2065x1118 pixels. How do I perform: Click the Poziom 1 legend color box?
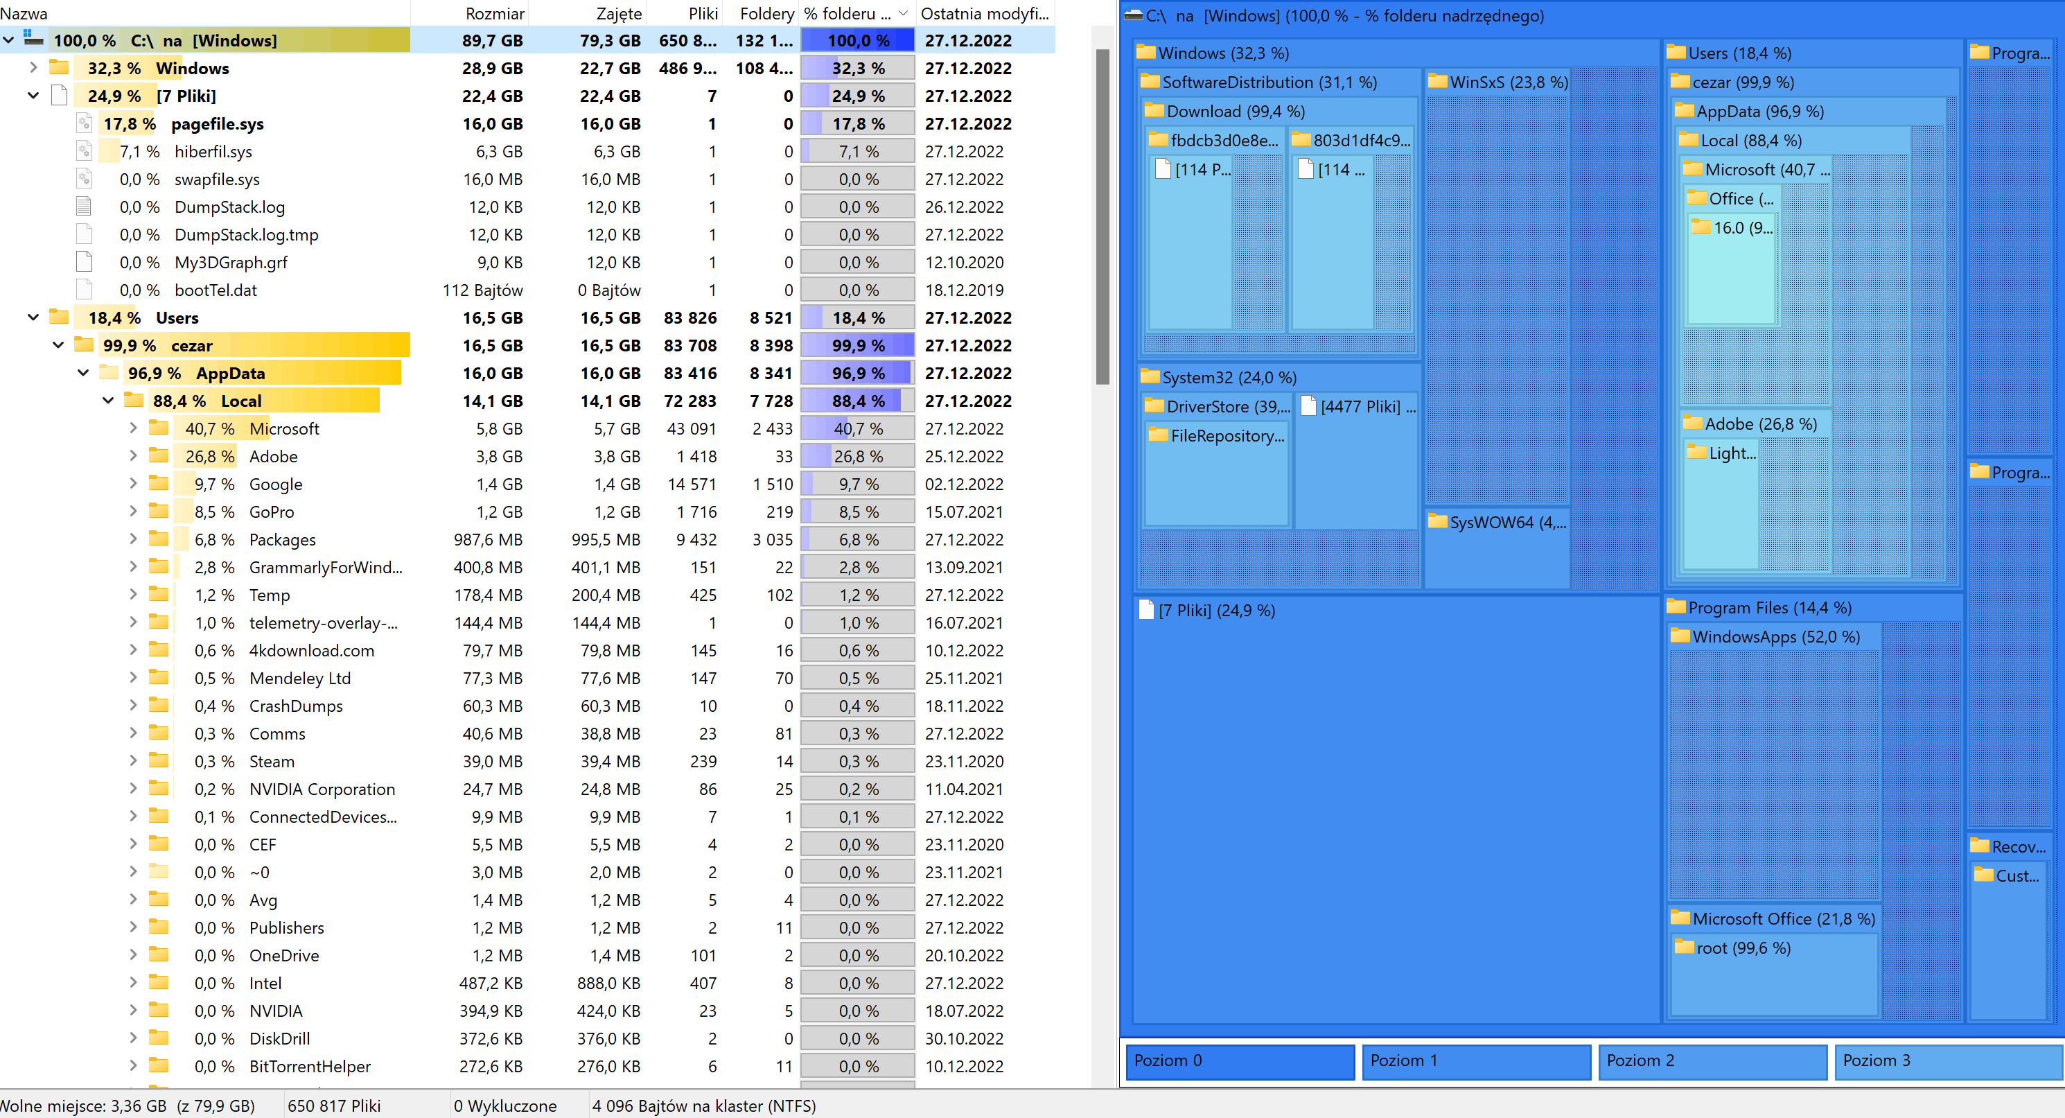coord(1477,1060)
